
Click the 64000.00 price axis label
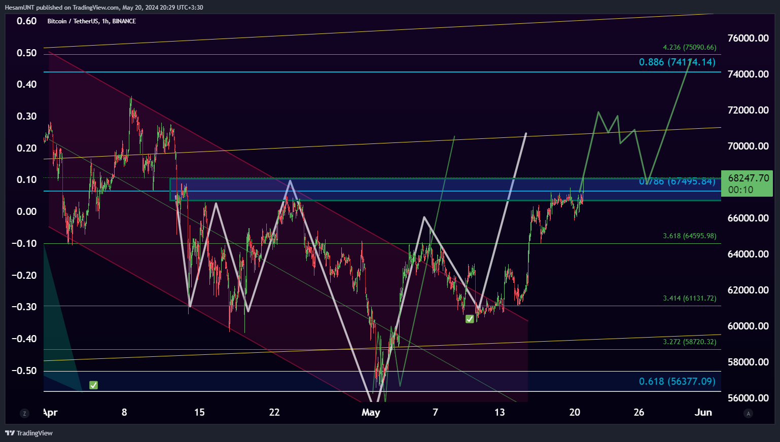click(x=748, y=254)
